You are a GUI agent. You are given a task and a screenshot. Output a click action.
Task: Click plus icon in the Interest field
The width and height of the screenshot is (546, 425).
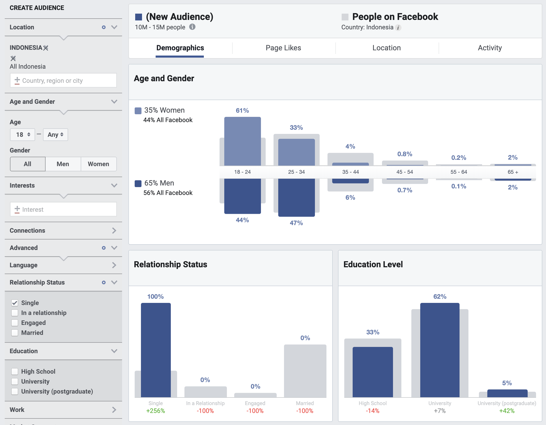click(x=17, y=209)
